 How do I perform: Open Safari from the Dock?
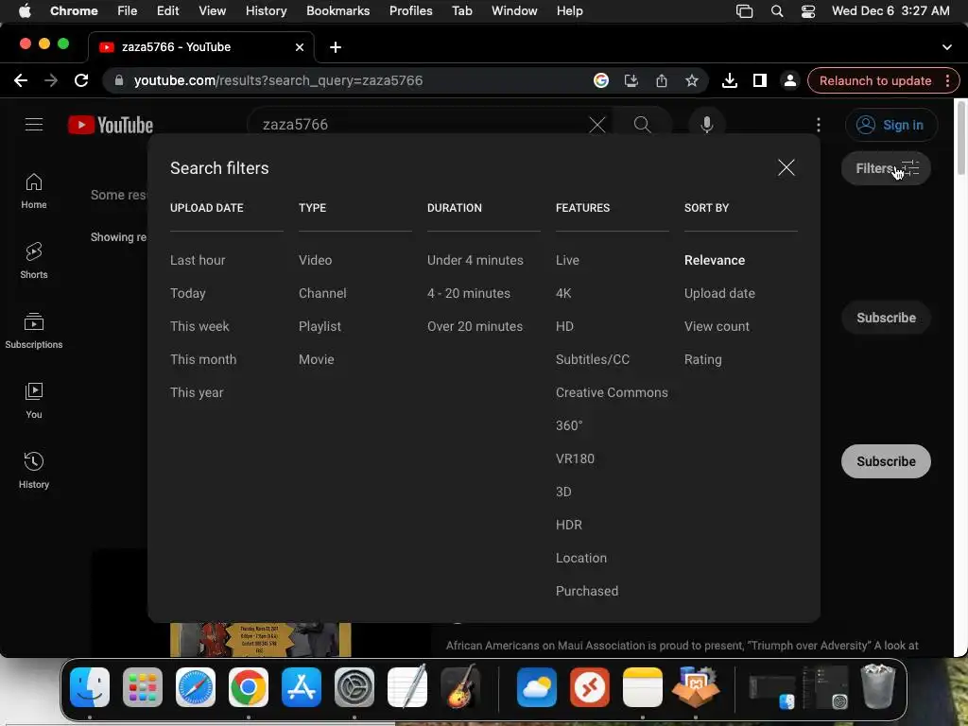(x=196, y=687)
